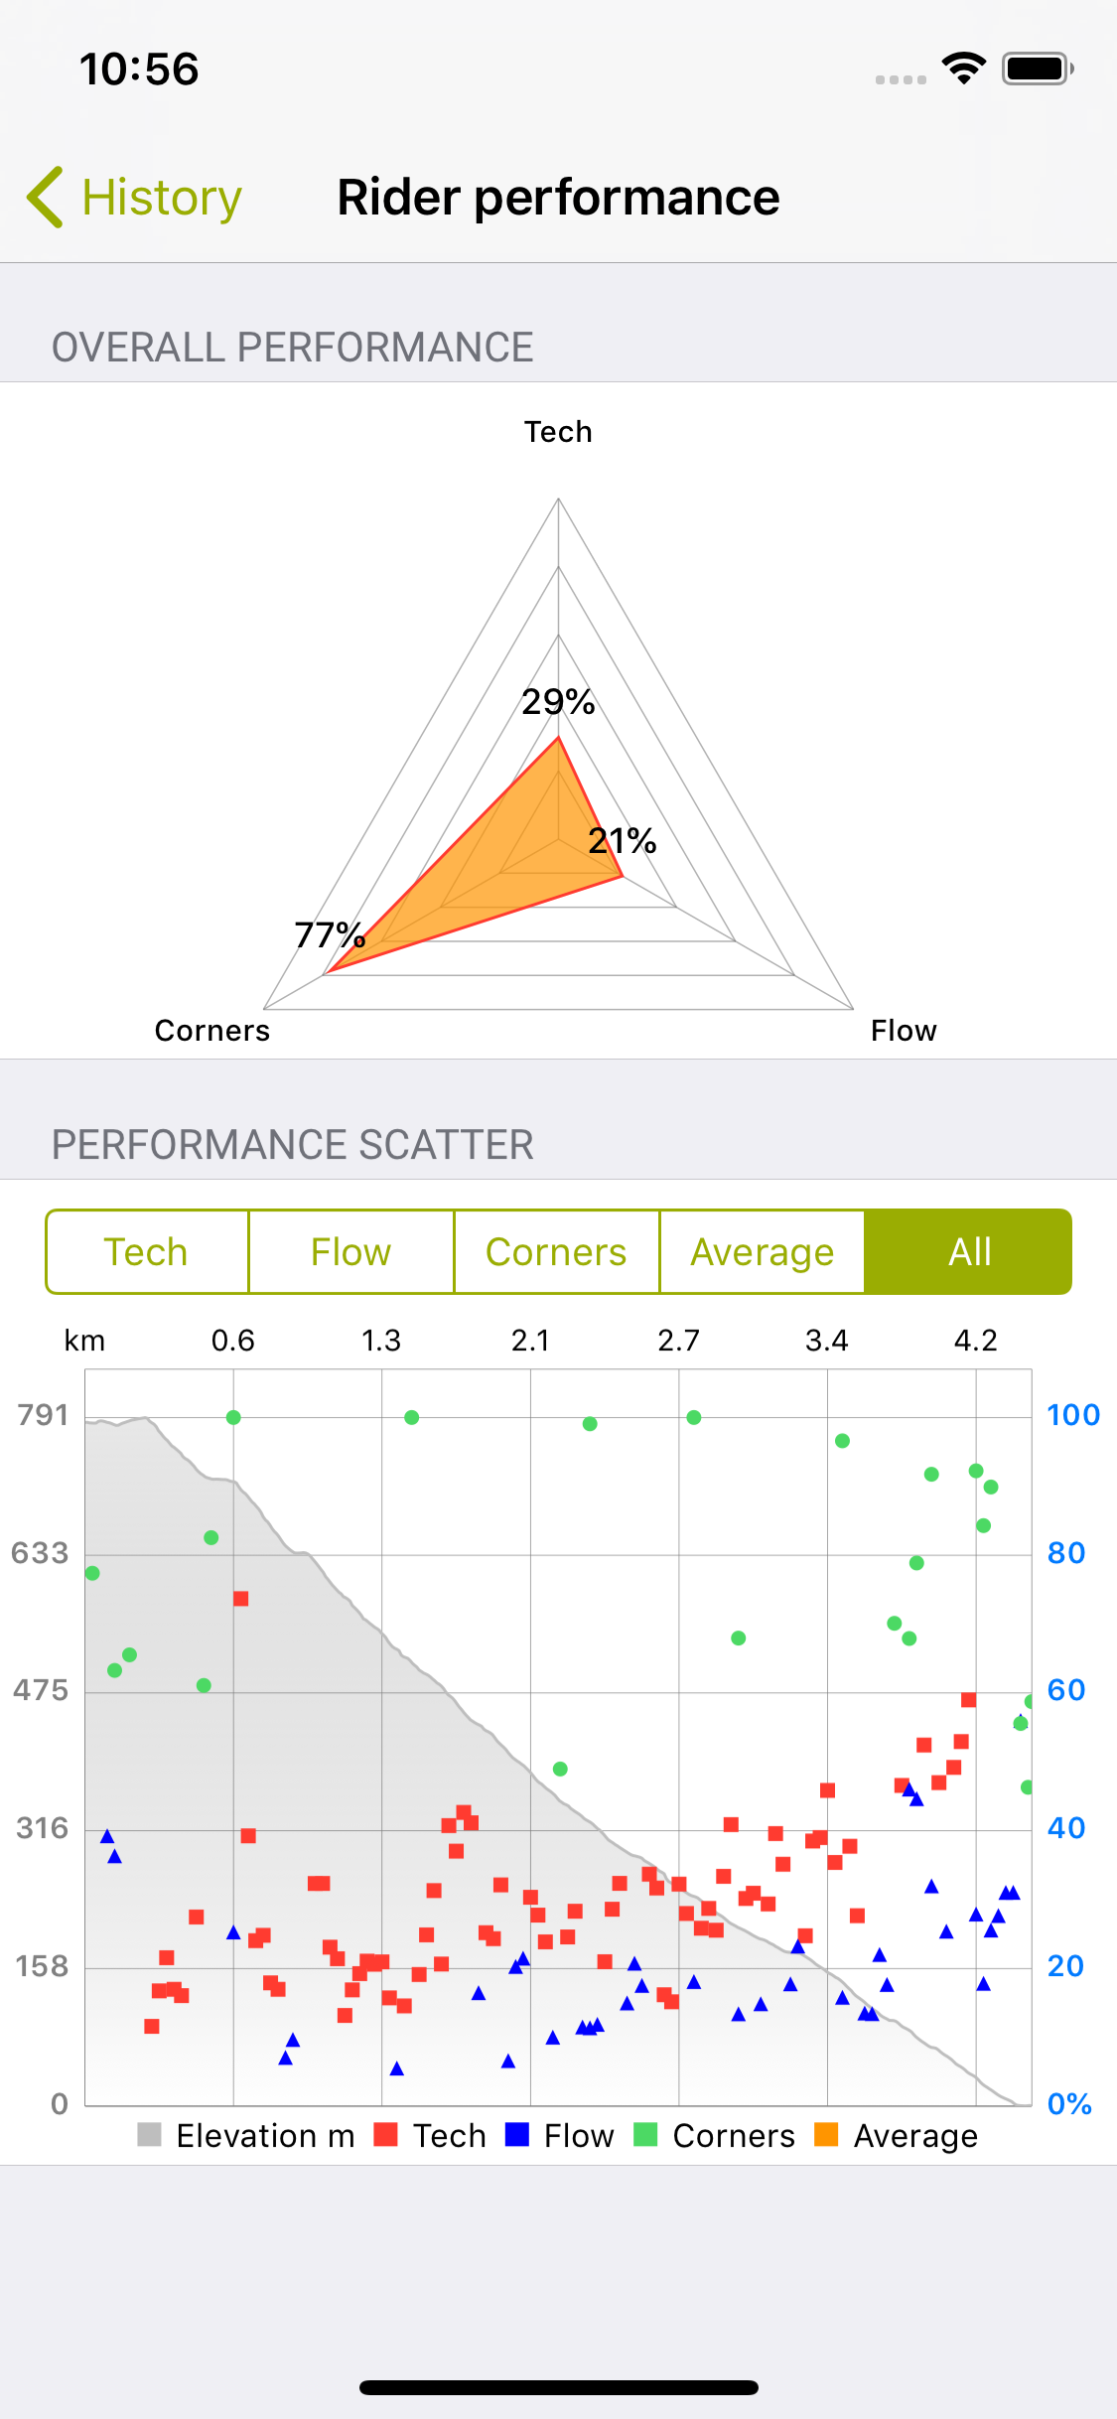Tap the back chevron icon
The height and width of the screenshot is (2419, 1117).
[x=46, y=197]
